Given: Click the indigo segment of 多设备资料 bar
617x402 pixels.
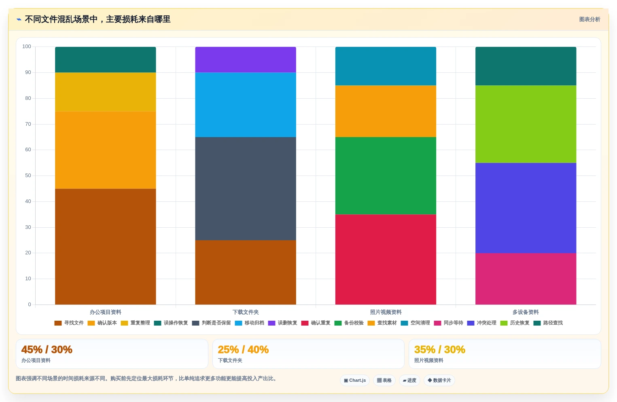Looking at the screenshot, I should click(x=526, y=208).
